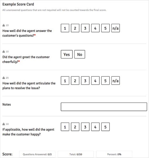Rate making customer happy as 5
149x158 pixels.
[x=105, y=127]
